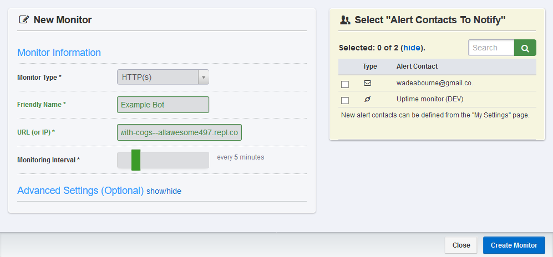This screenshot has width=553, height=257.
Task: Open the Monitor Type HTTP(s) dropdown
Action: tap(158, 78)
